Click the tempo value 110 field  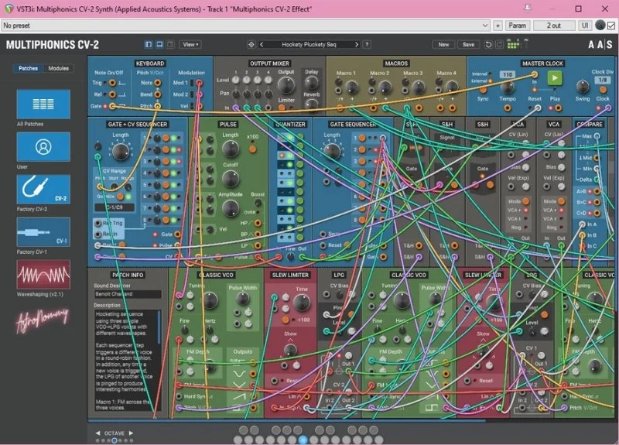pos(508,74)
